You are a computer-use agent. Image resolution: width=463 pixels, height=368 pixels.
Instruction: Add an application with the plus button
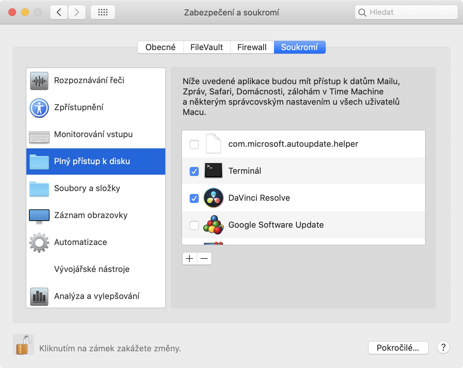pyautogui.click(x=190, y=258)
